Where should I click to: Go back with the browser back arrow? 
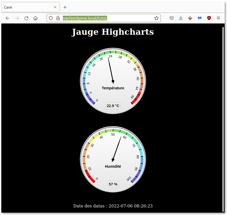(8, 18)
